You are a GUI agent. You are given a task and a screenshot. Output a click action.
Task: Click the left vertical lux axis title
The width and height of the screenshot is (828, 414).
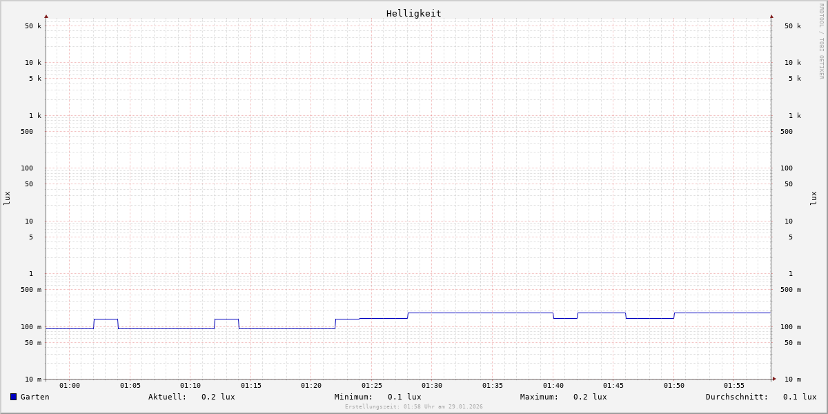click(7, 198)
